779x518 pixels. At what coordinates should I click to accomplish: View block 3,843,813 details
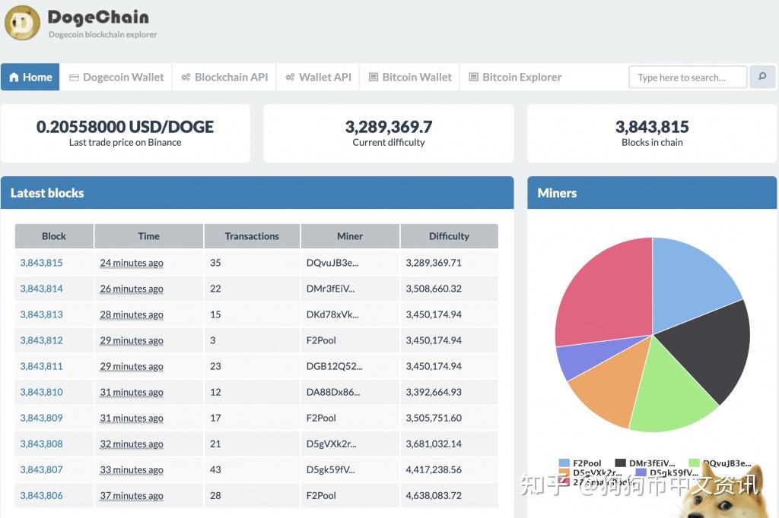41,314
